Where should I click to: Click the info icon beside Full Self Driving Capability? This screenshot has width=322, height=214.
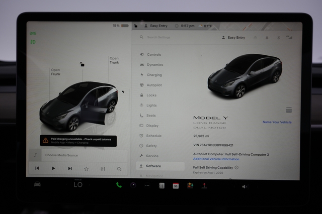coord(236,167)
